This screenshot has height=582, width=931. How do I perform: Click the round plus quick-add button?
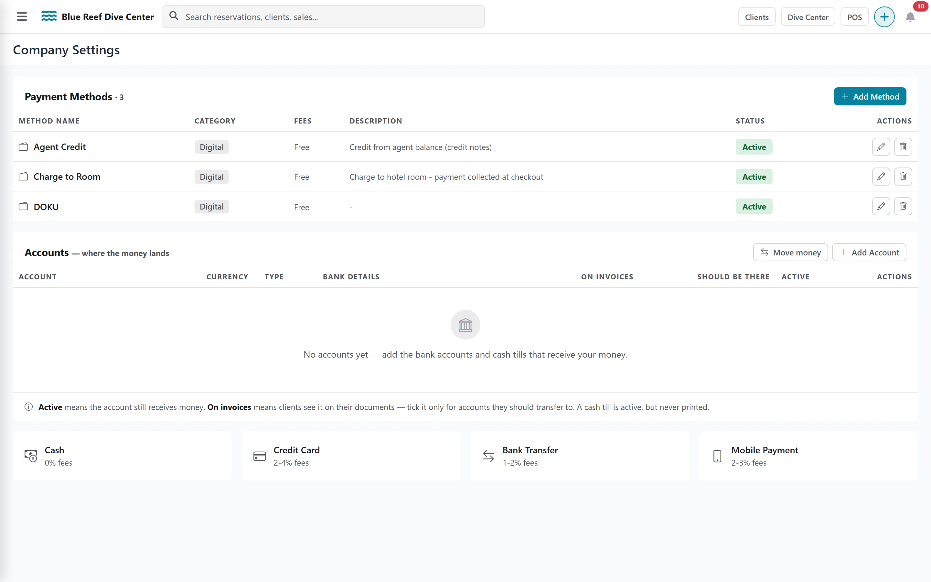point(884,17)
